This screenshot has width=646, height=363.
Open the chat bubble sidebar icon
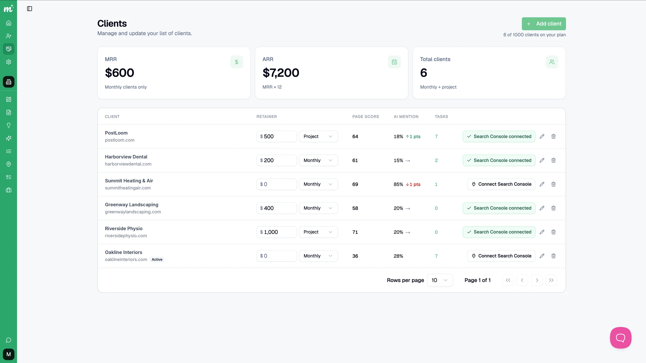pyautogui.click(x=9, y=340)
